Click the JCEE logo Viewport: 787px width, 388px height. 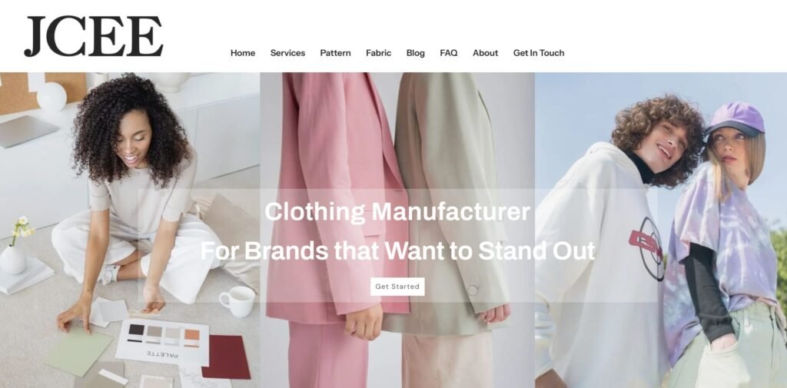pos(94,36)
